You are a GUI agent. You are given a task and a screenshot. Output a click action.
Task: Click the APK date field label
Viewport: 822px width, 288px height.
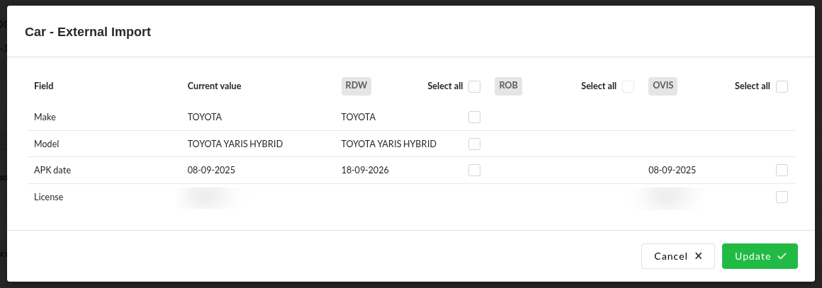click(x=52, y=170)
